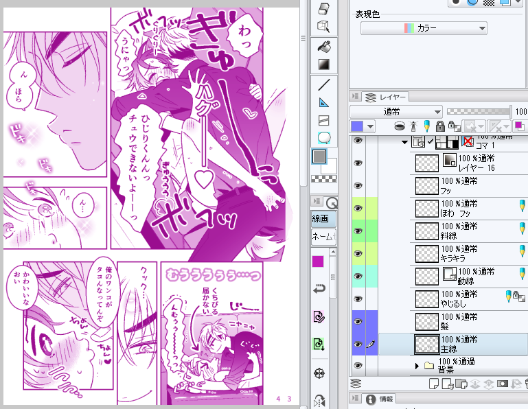Select the speech Balloon tool

(323, 138)
